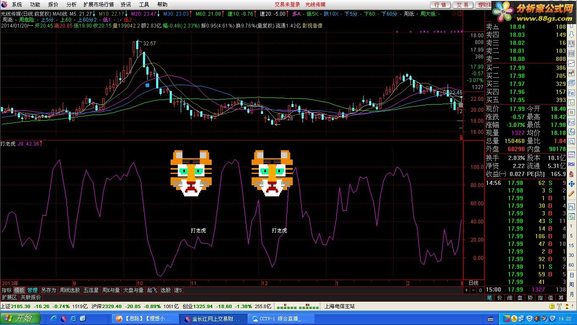Switch to 15-minute period in sidebar

pos(571,245)
